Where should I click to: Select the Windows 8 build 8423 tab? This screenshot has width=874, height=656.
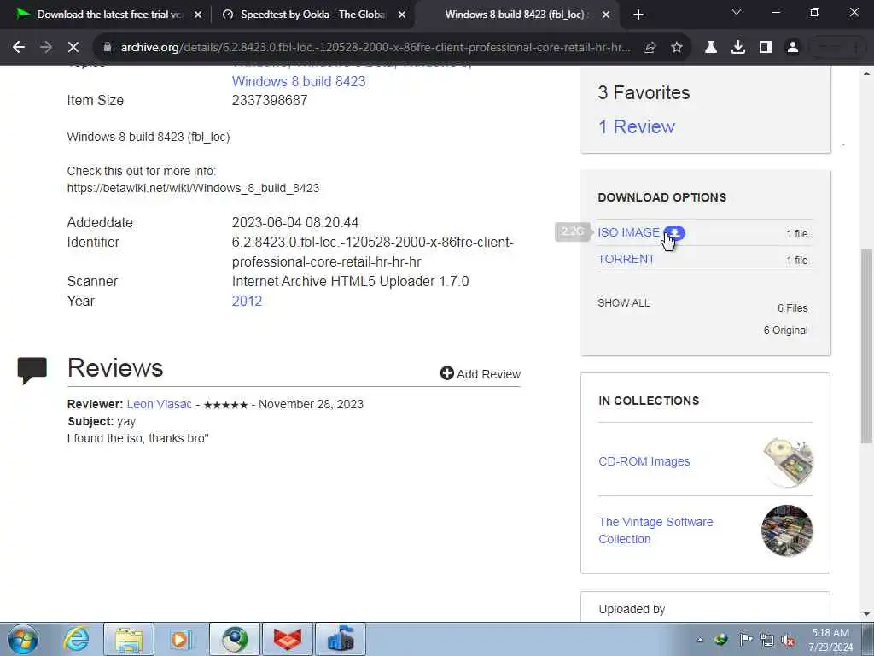click(513, 15)
